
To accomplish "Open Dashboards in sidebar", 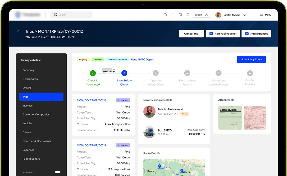I will (30, 79).
